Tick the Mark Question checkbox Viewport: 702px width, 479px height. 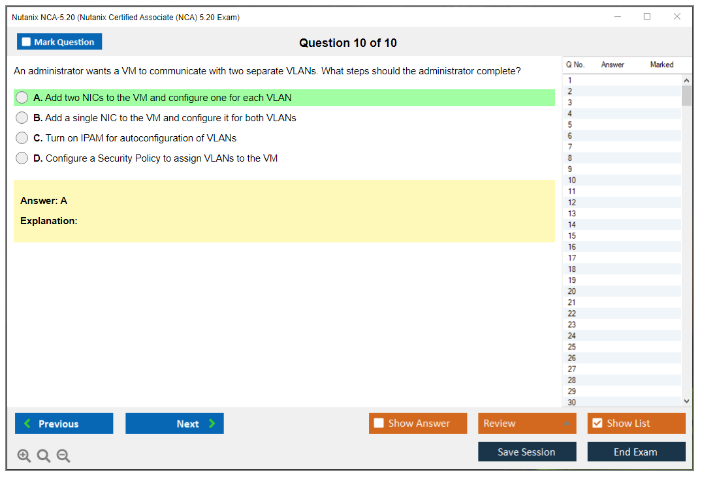click(x=27, y=42)
